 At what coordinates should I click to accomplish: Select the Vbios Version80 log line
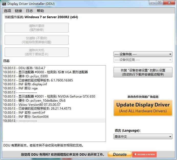pyautogui.click(x=32, y=104)
